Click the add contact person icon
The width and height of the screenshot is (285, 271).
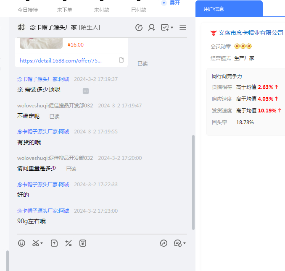(x=152, y=28)
